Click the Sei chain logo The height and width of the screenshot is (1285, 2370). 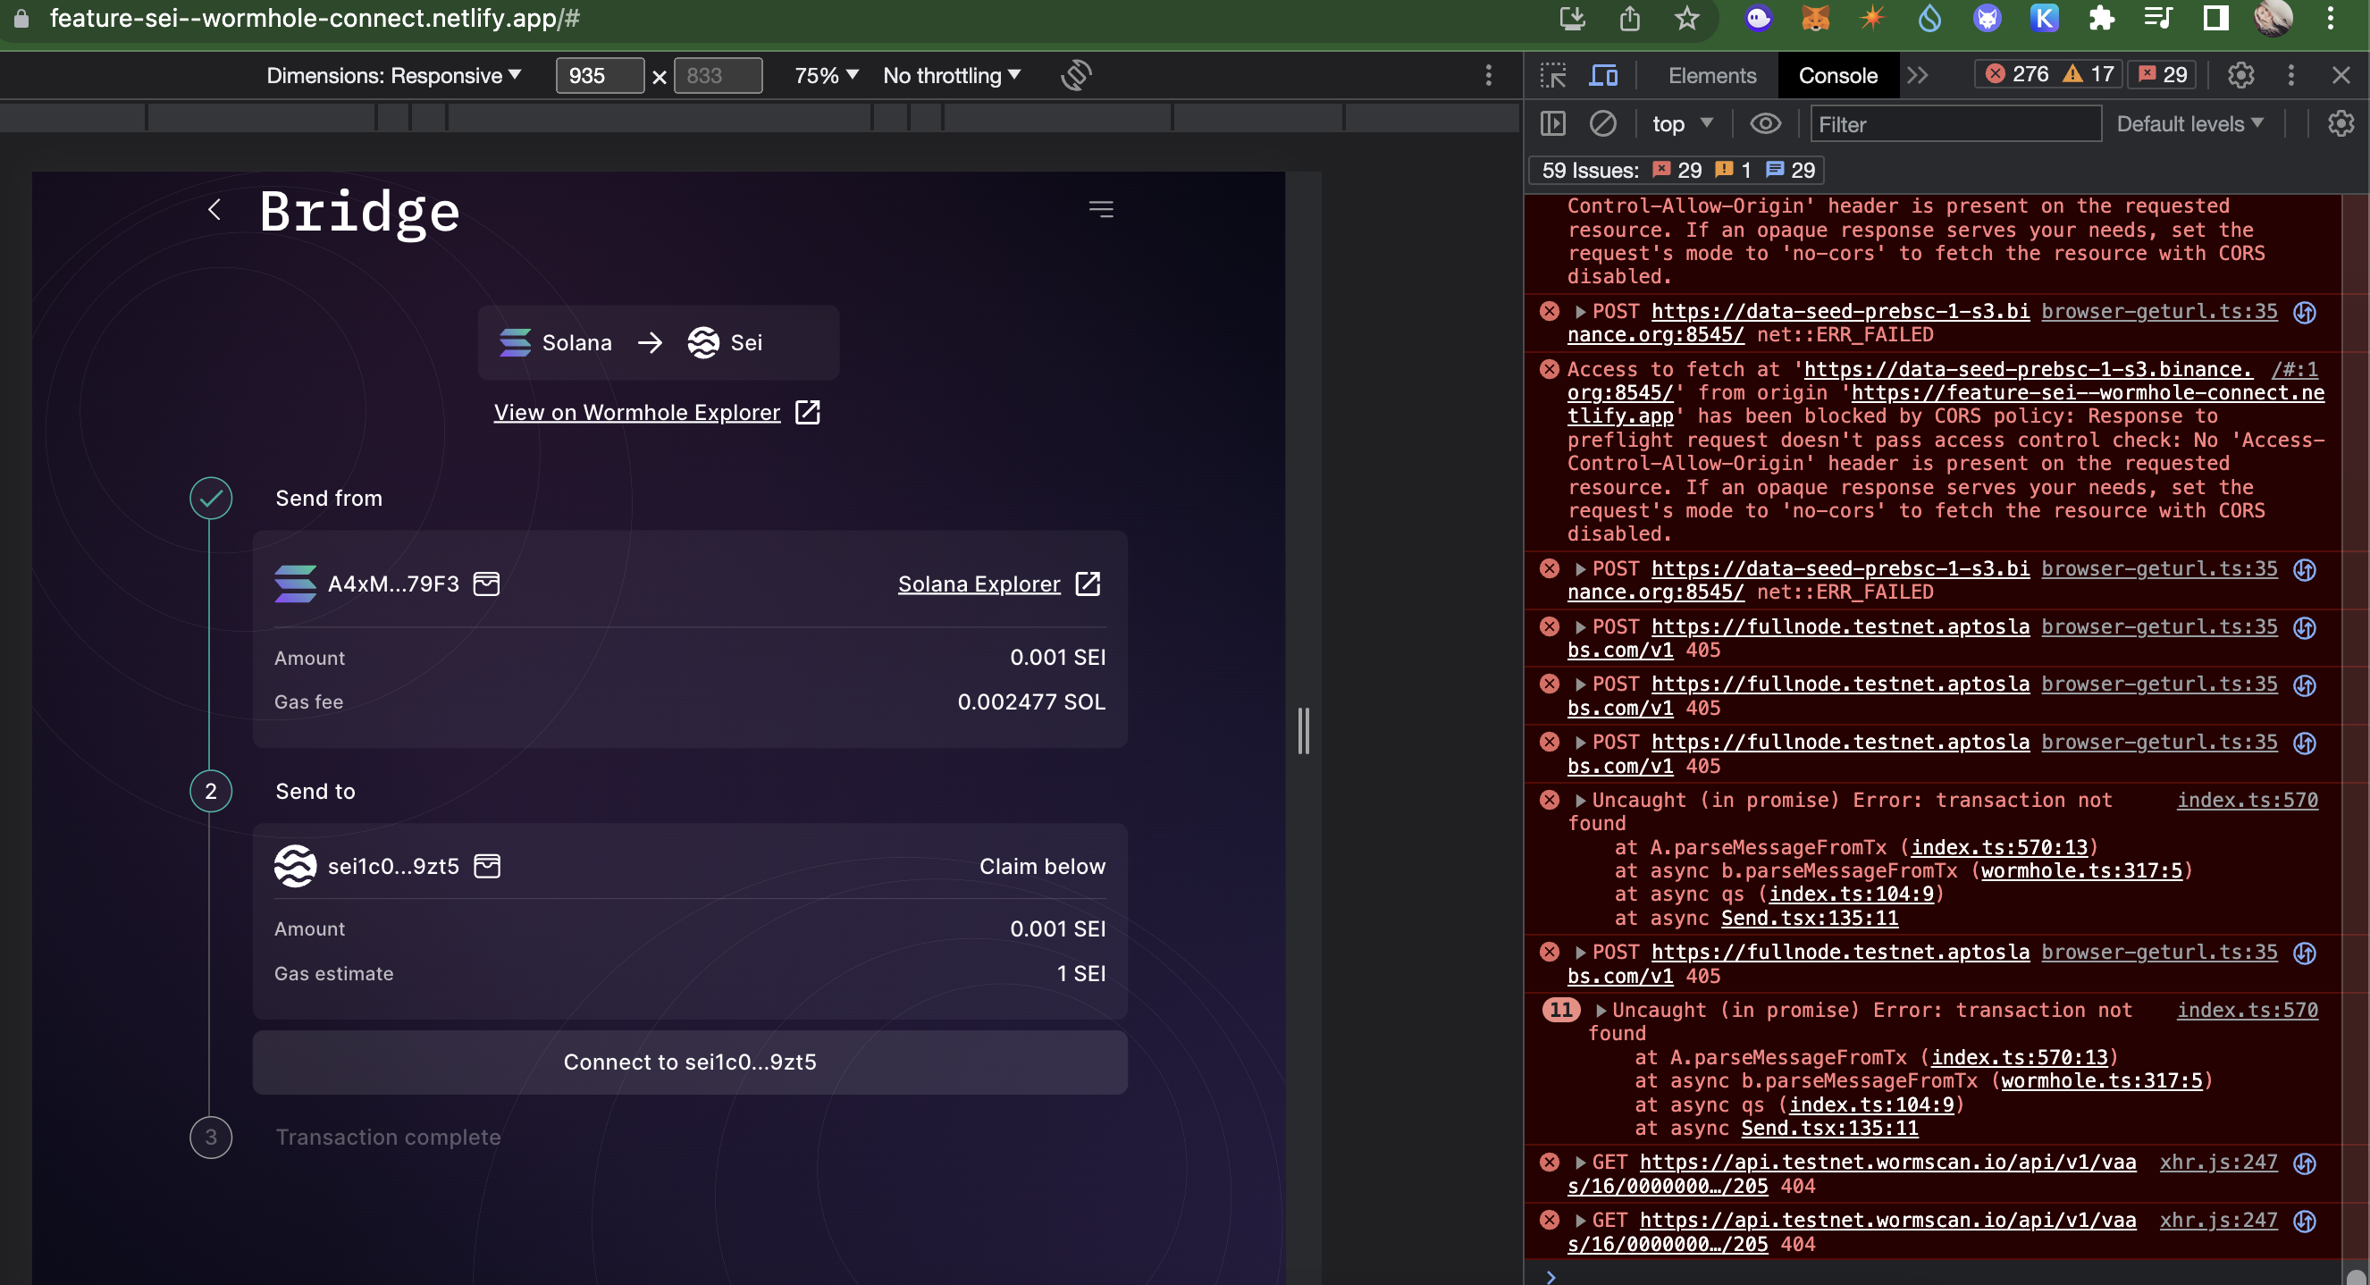[x=703, y=341]
